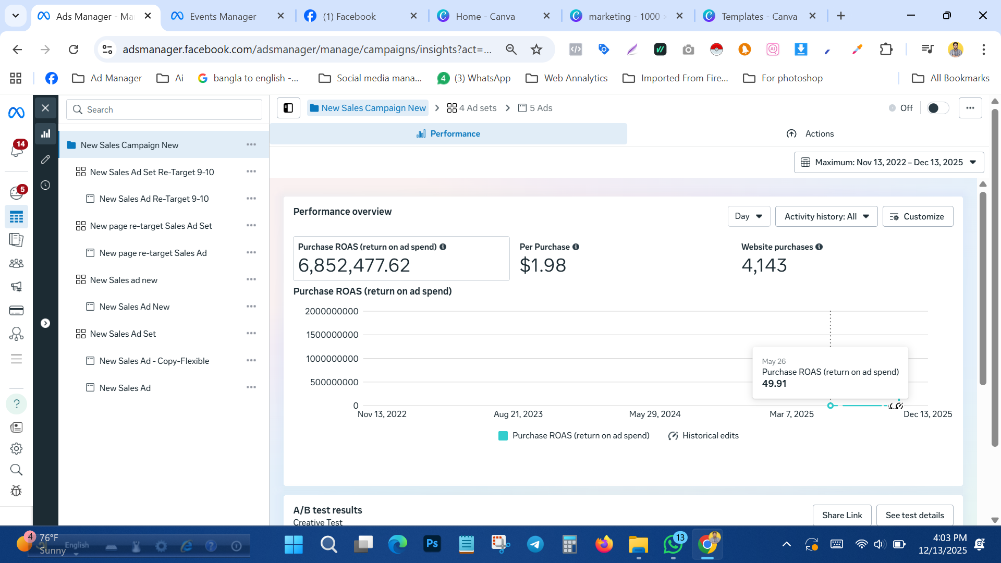Select New Sales Ad New row
The width and height of the screenshot is (1001, 563).
(x=134, y=307)
